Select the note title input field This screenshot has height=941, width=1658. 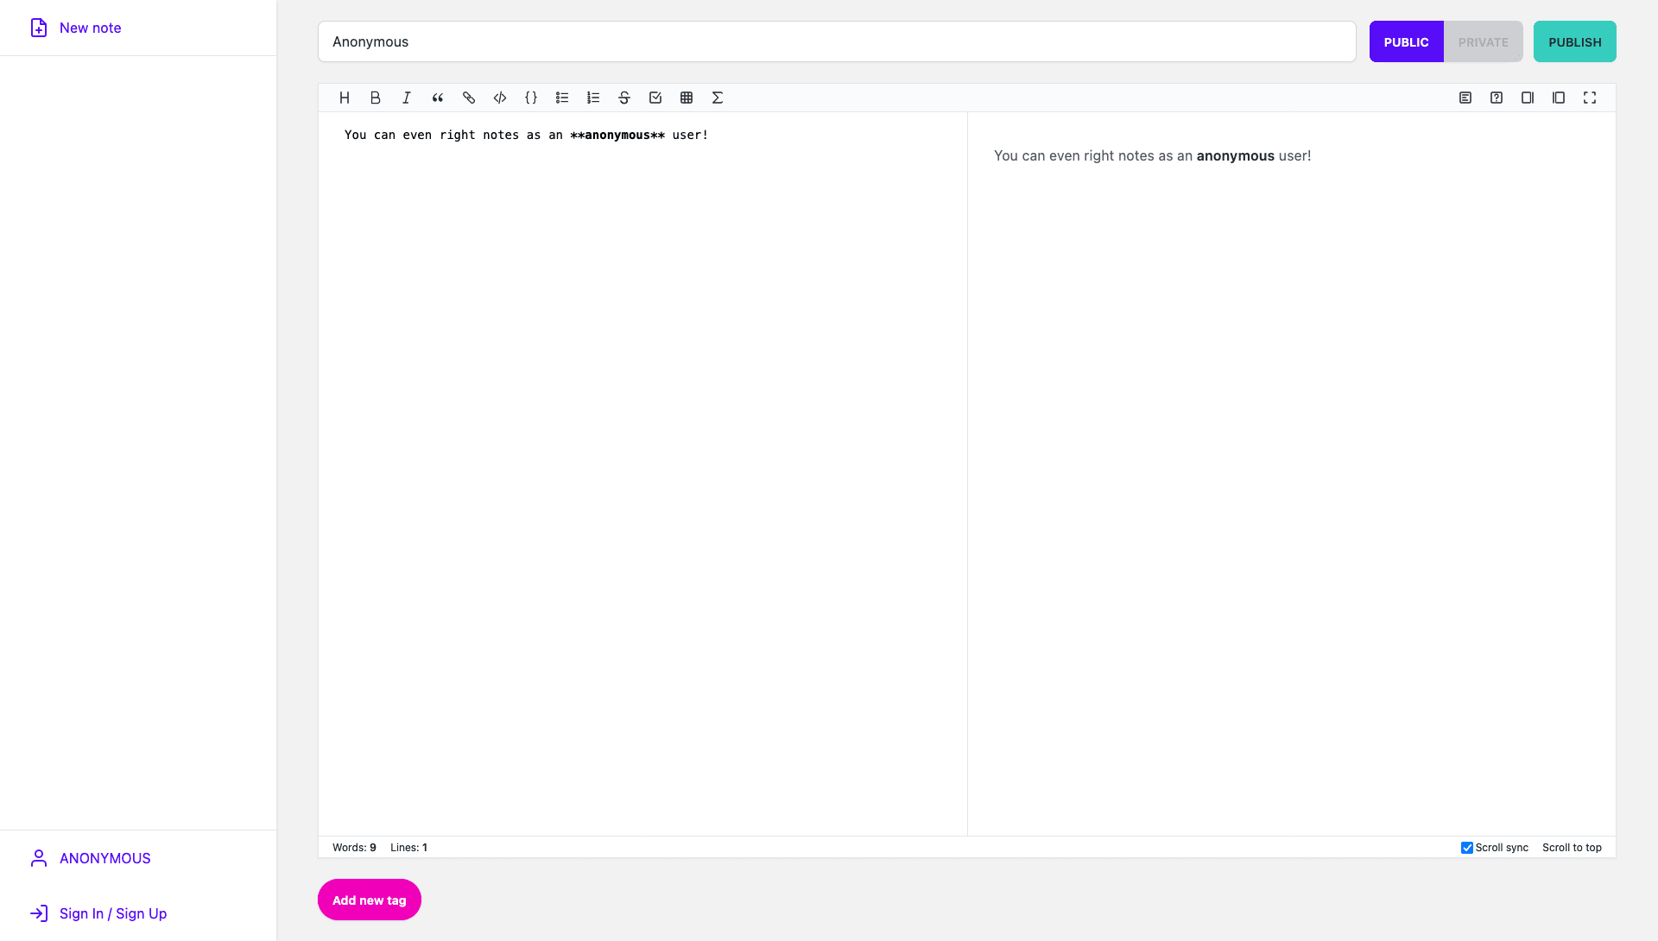pyautogui.click(x=837, y=41)
